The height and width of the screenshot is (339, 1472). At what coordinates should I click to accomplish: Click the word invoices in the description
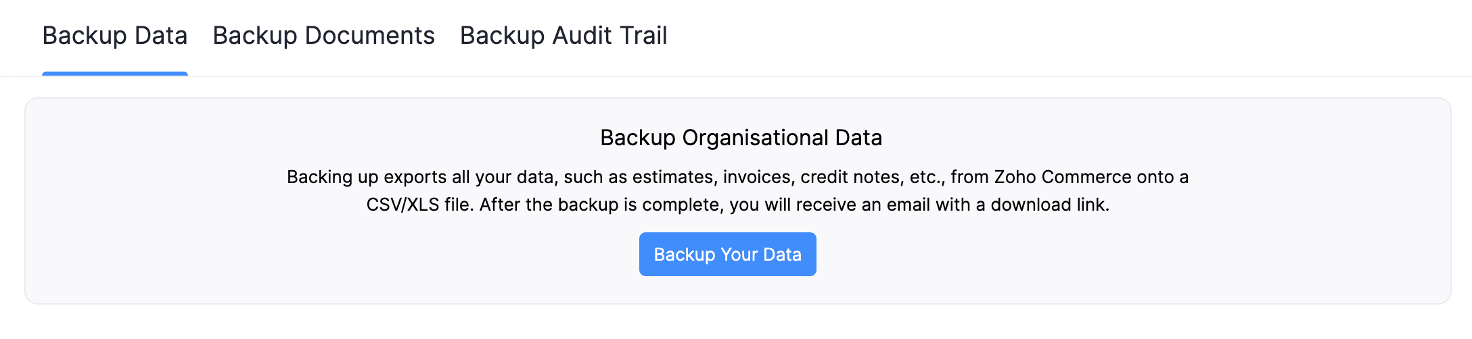point(758,177)
